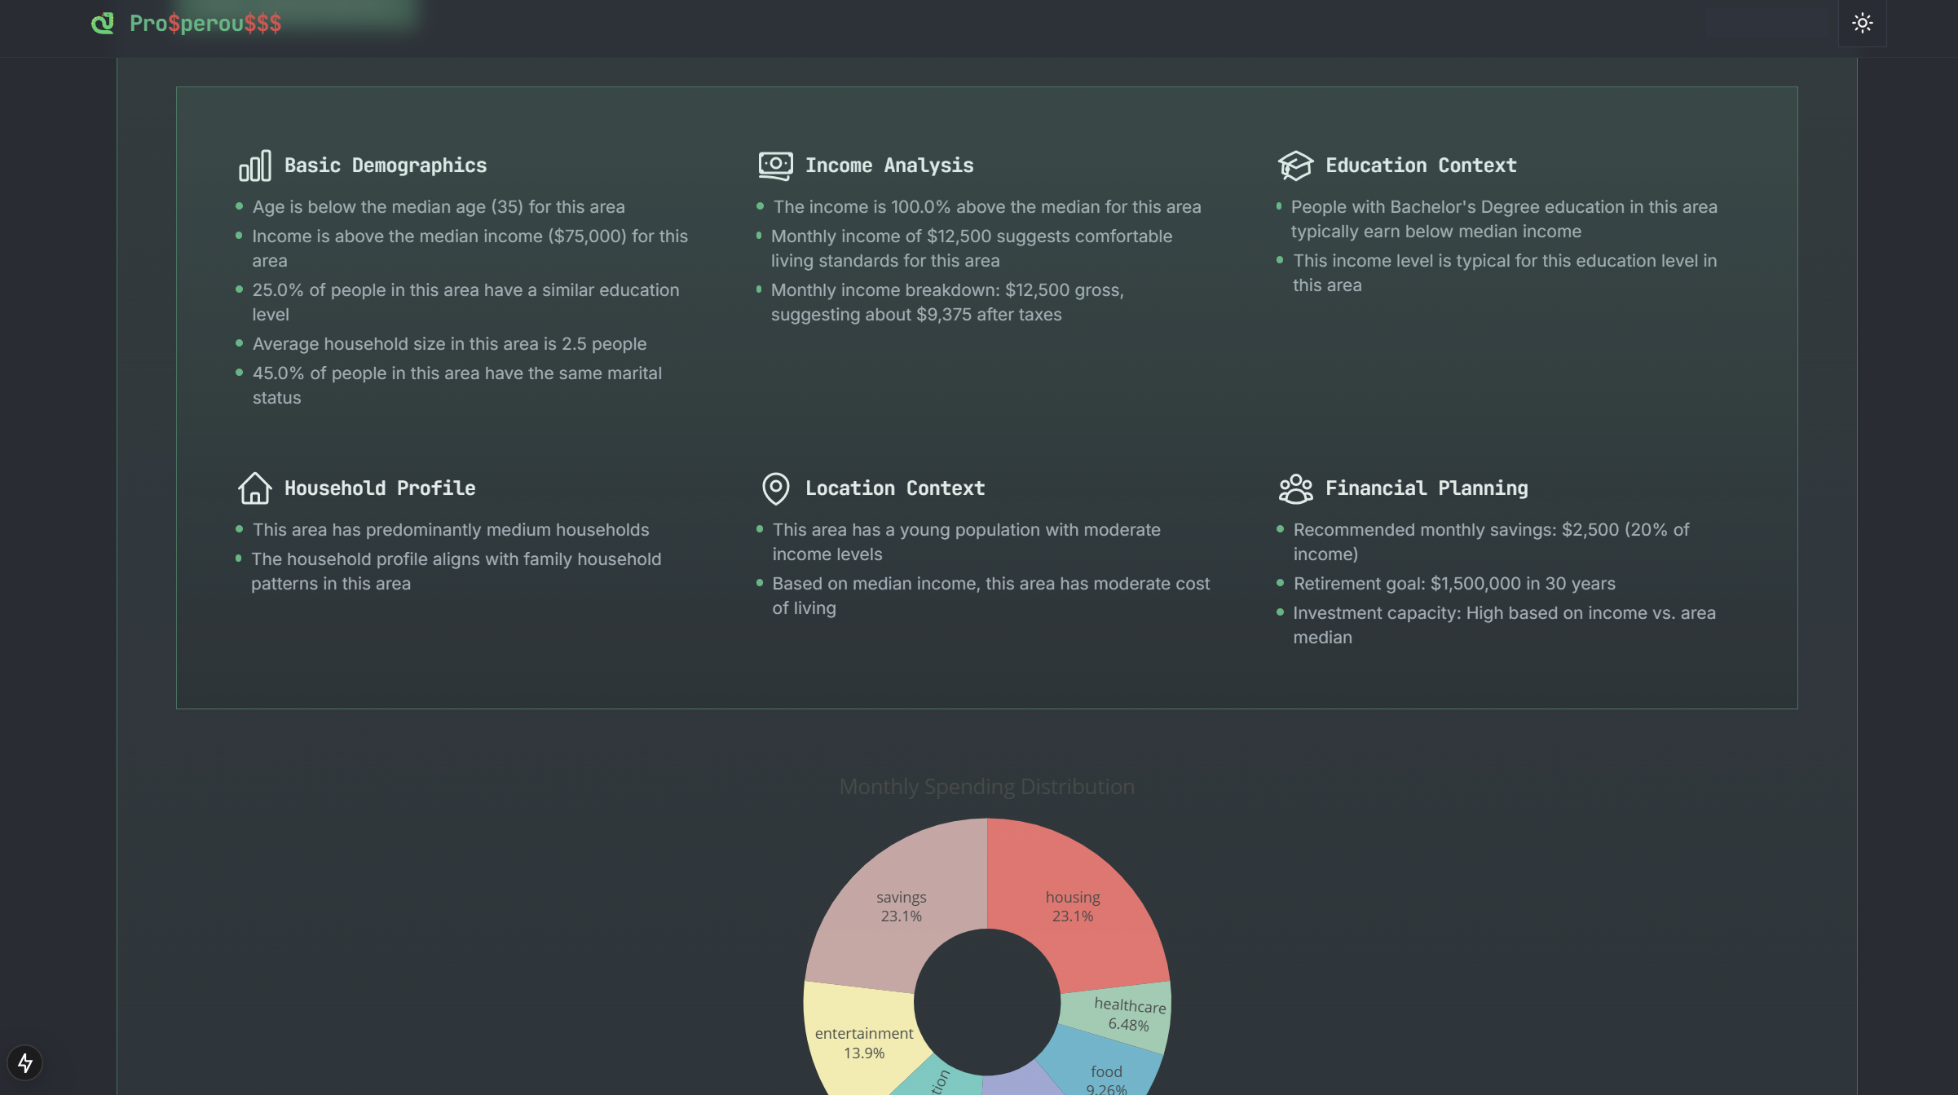Image resolution: width=1958 pixels, height=1095 pixels.
Task: Click the food chart segment
Action: (x=1105, y=1072)
